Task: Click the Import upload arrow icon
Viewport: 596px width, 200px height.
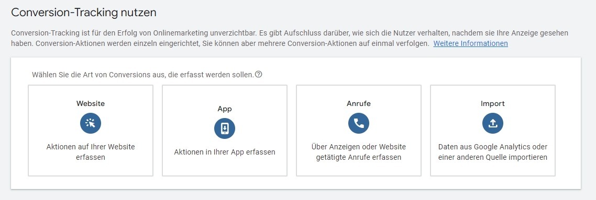Action: 493,123
